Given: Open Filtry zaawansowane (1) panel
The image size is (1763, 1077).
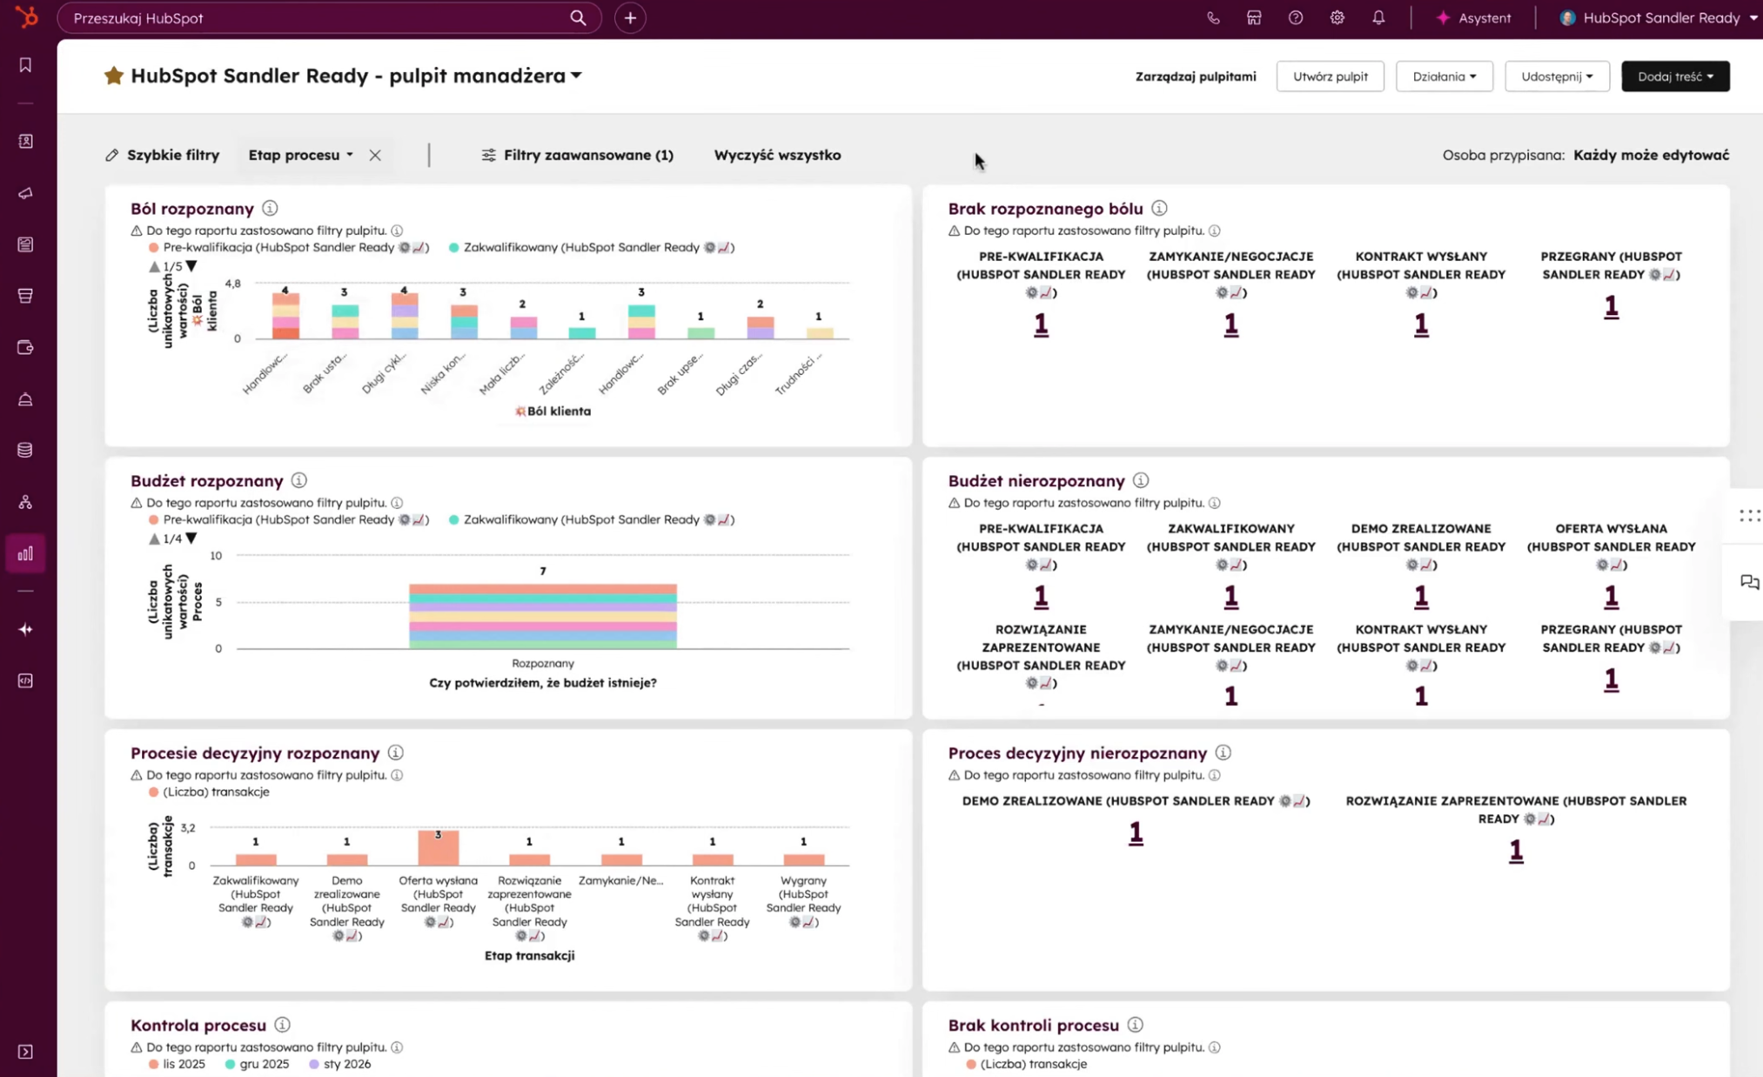Looking at the screenshot, I should click(578, 155).
